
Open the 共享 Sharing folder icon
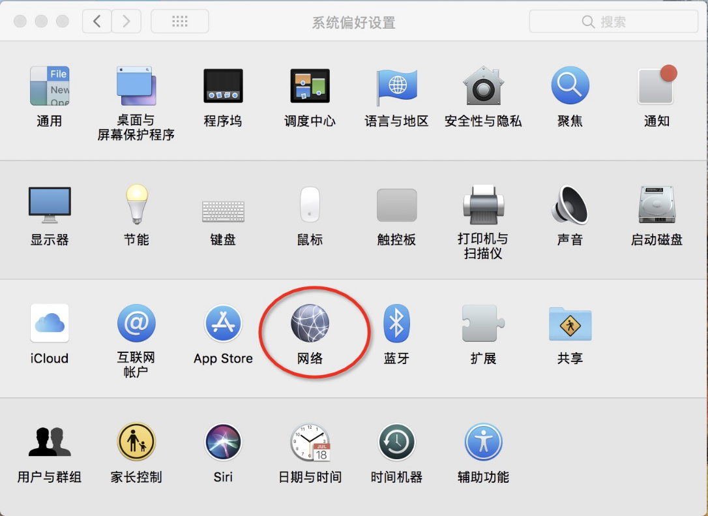pyautogui.click(x=570, y=324)
